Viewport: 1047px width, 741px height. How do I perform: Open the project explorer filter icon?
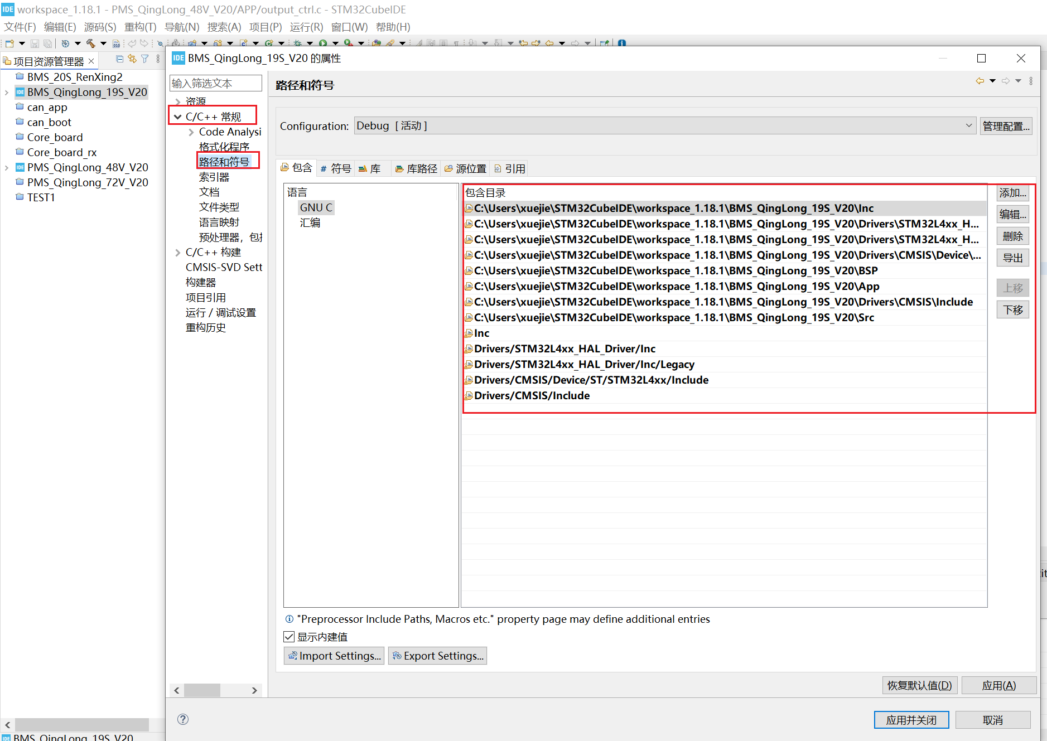145,59
